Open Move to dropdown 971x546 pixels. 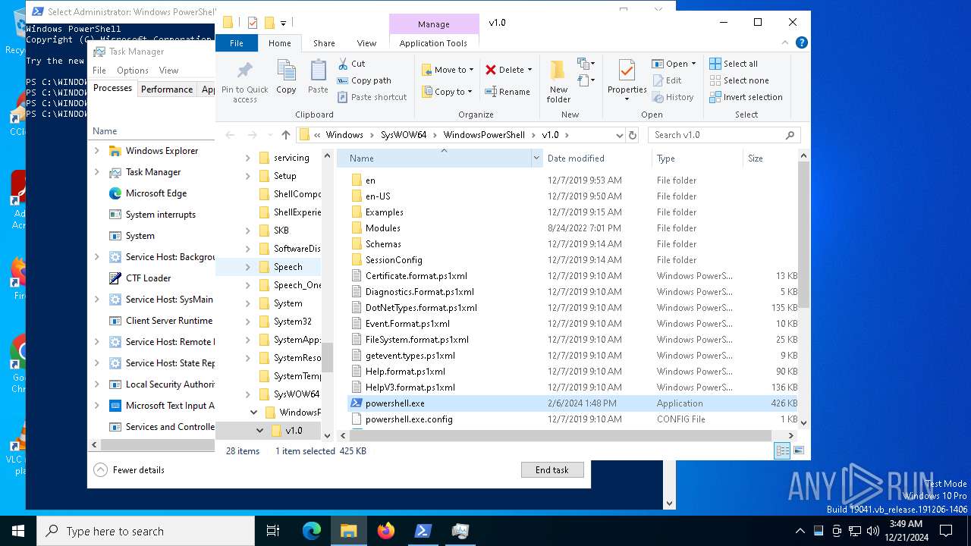(448, 70)
